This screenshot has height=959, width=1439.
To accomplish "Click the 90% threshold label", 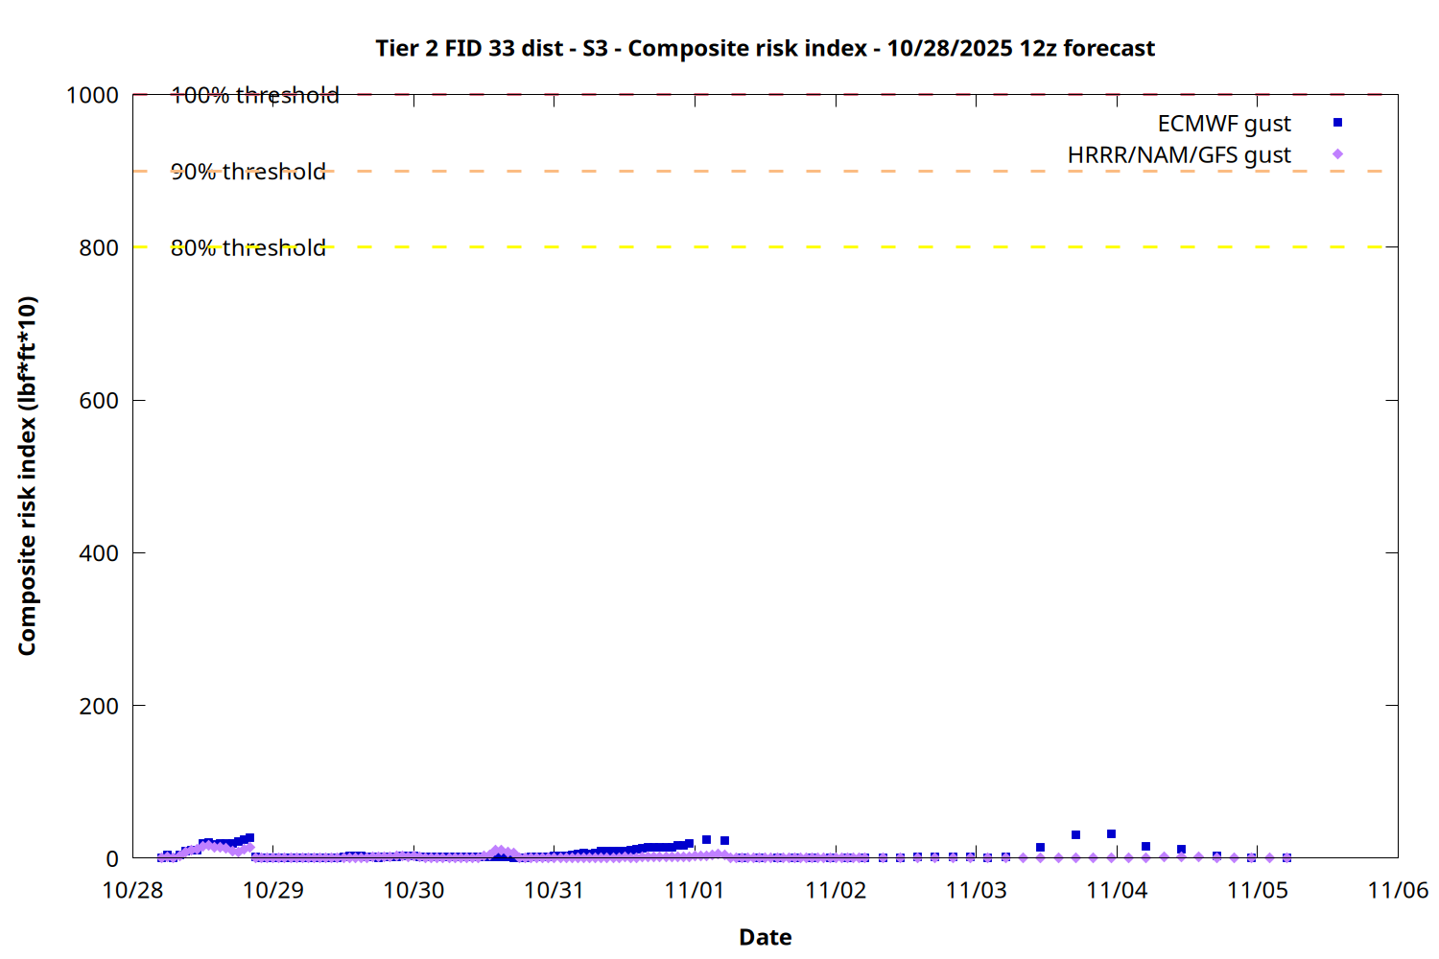I will [x=248, y=172].
